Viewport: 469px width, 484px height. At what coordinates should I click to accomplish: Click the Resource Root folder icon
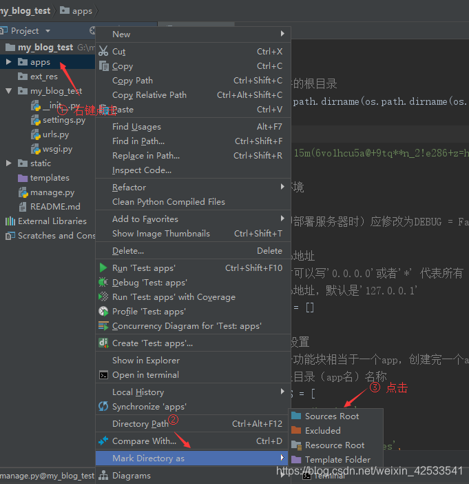pos(297,445)
